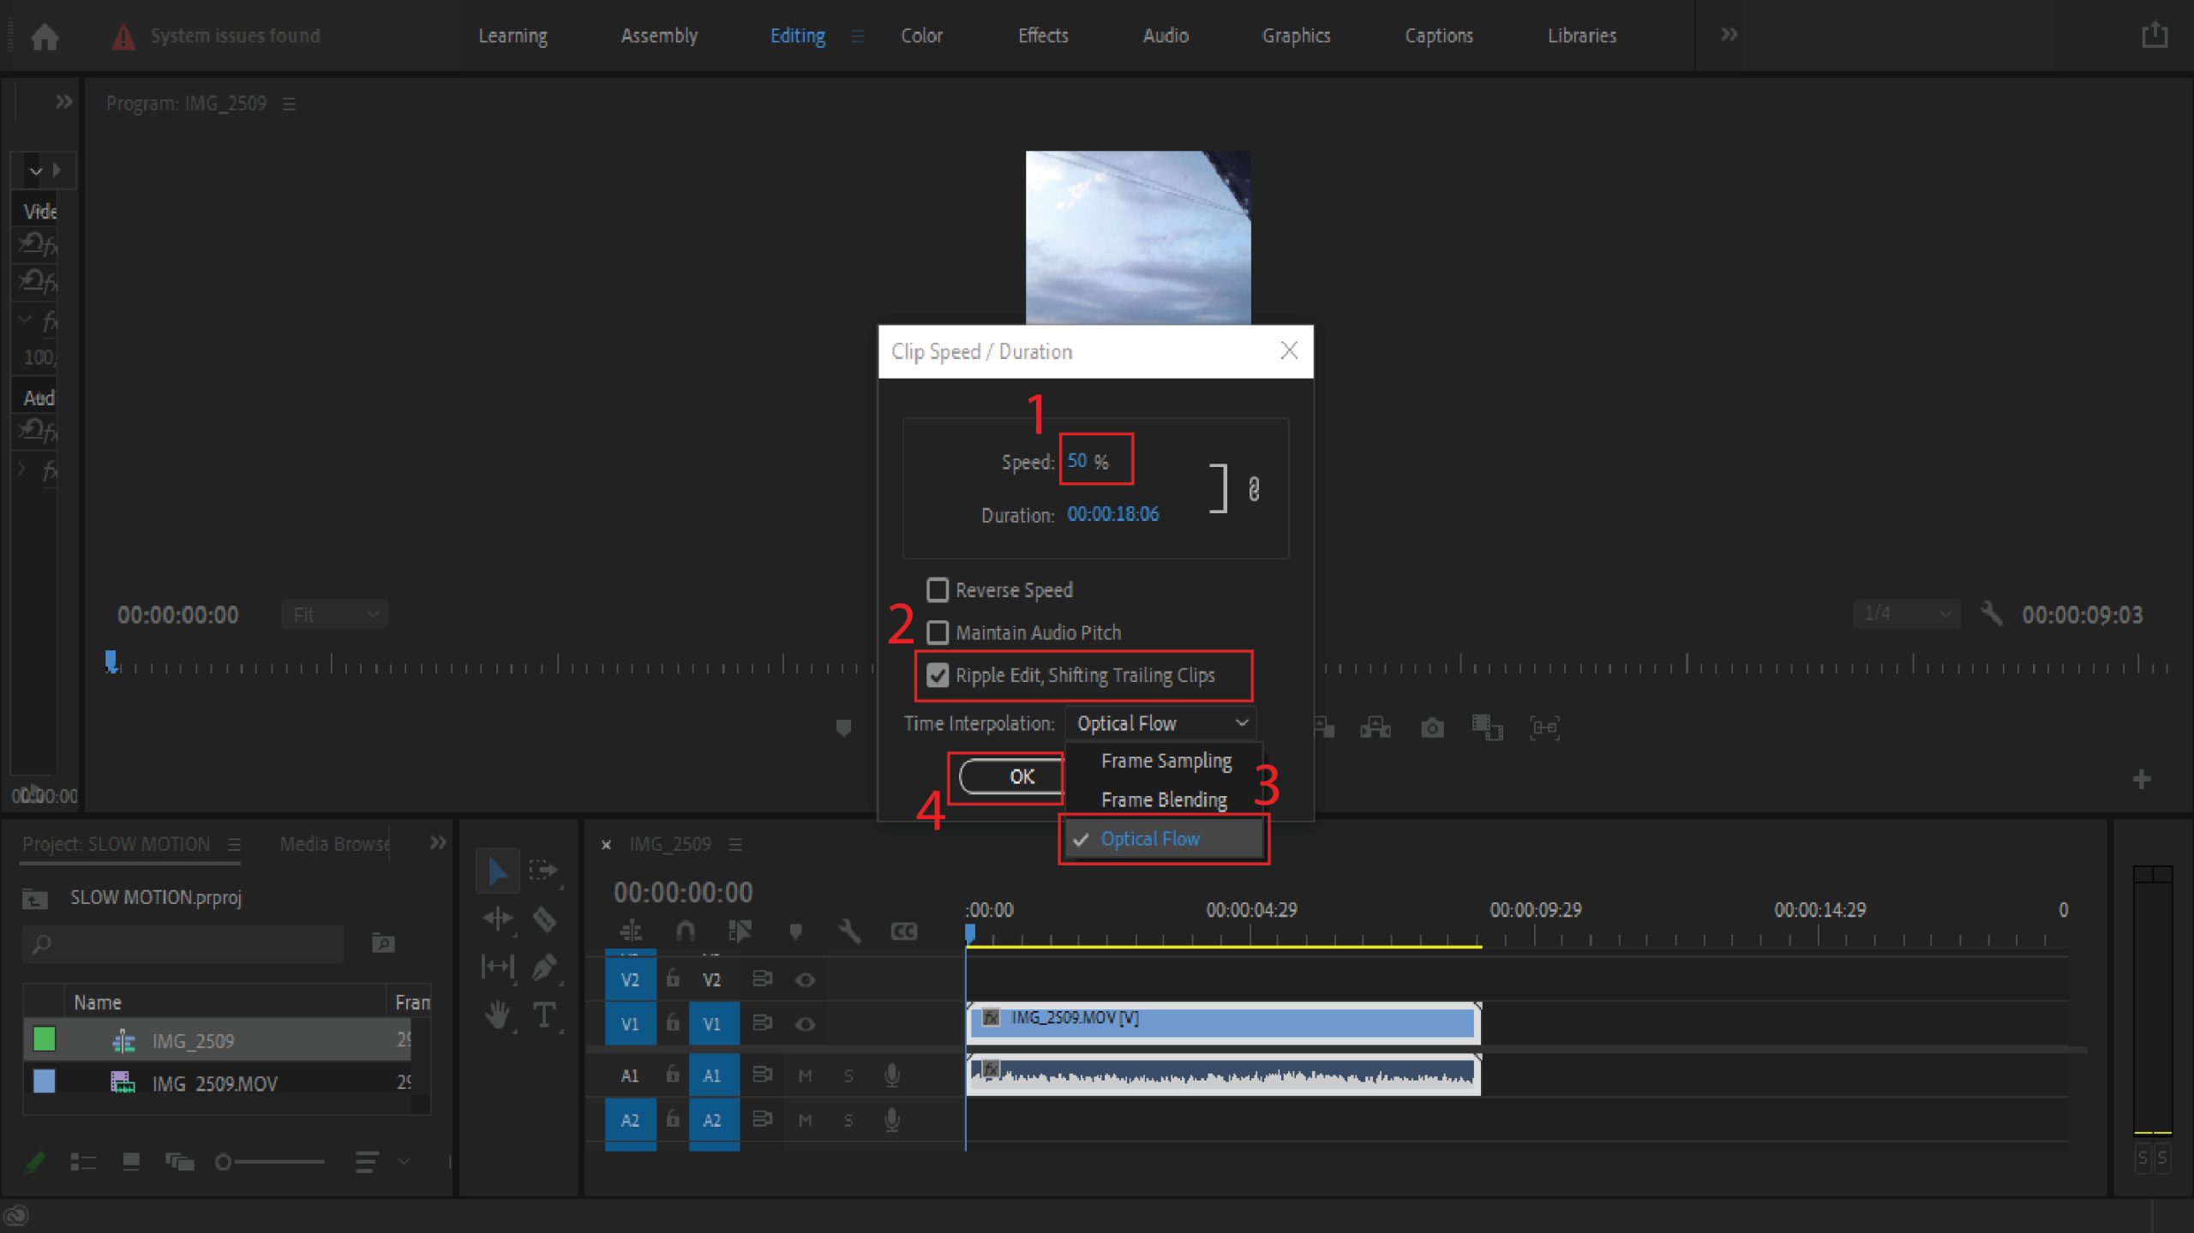Image resolution: width=2194 pixels, height=1233 pixels.
Task: Uncheck Ripple Edit, Shifting Trailing Clips
Action: (938, 675)
